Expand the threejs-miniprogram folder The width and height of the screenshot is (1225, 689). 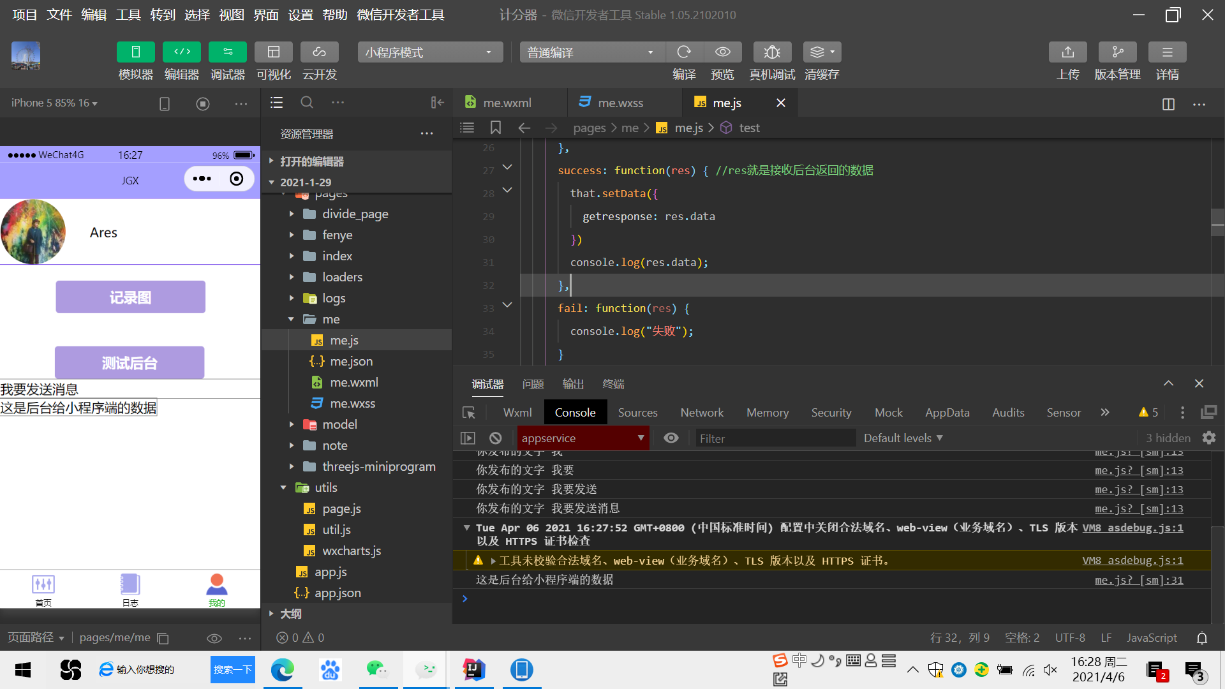coord(378,466)
